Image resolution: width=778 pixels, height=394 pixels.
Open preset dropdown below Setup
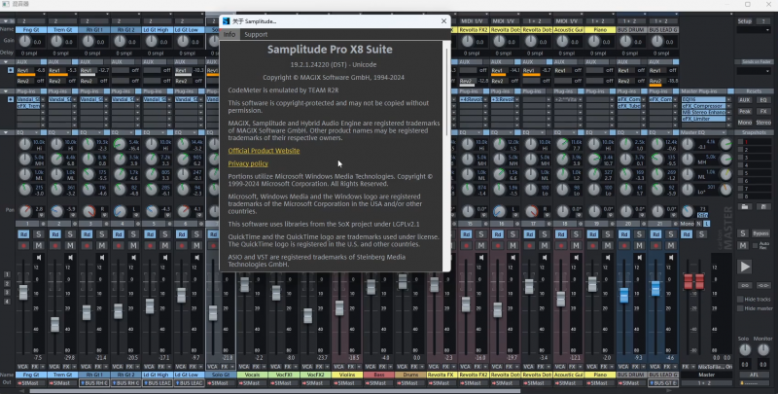[x=754, y=30]
